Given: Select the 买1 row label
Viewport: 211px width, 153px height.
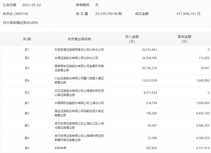Looking at the screenshot, I should click(x=27, y=50).
